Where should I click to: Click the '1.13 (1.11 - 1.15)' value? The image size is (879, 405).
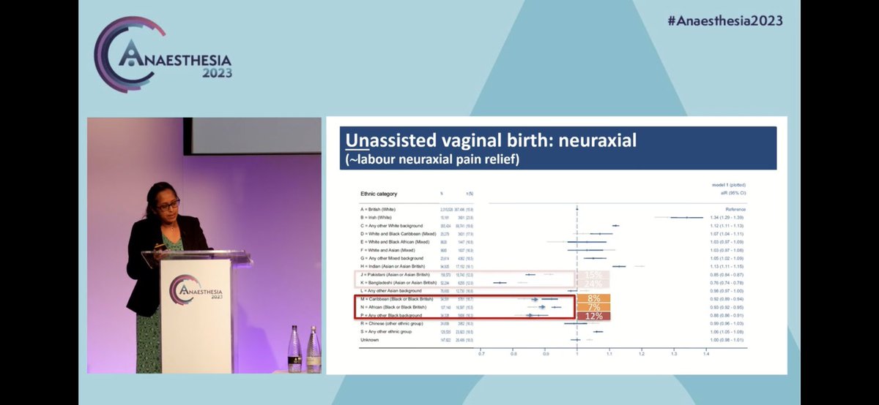[728, 266]
